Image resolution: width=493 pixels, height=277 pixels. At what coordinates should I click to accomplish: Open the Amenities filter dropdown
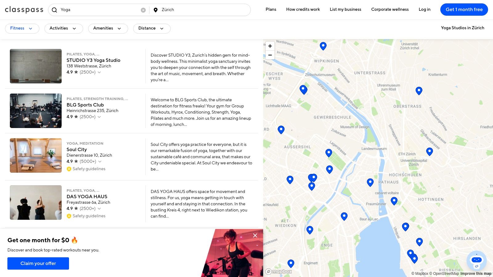[x=108, y=28]
